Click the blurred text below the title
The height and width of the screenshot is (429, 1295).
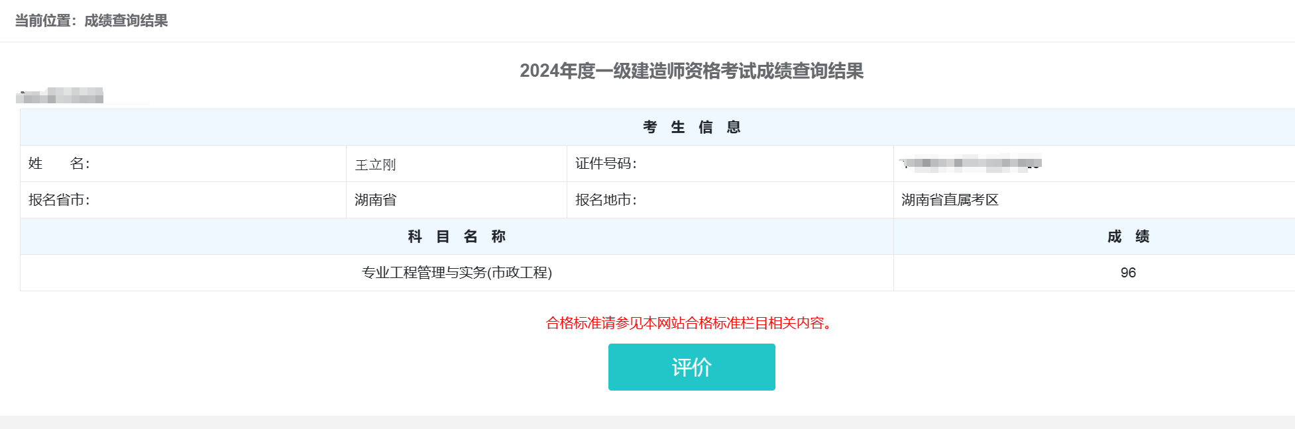click(x=60, y=96)
